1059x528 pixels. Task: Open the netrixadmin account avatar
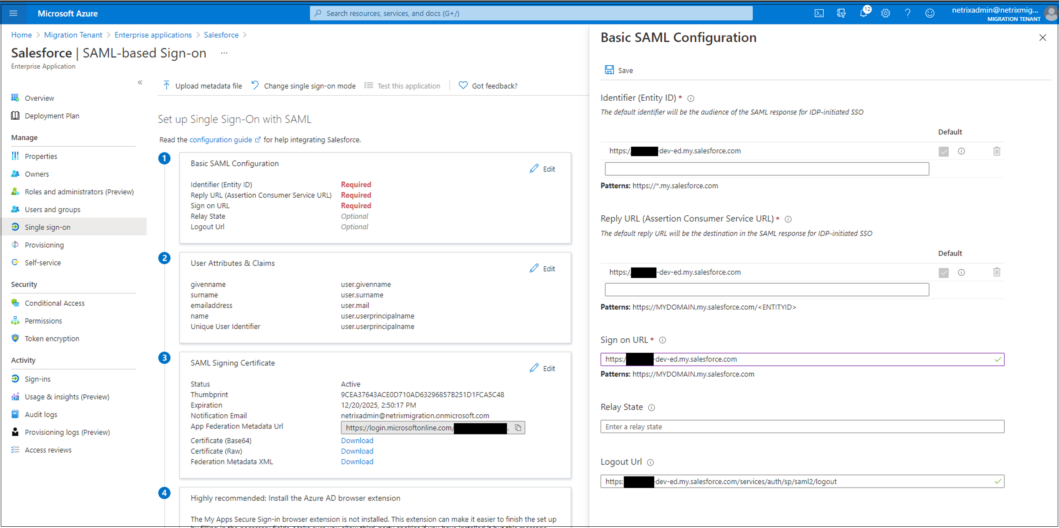1051,13
